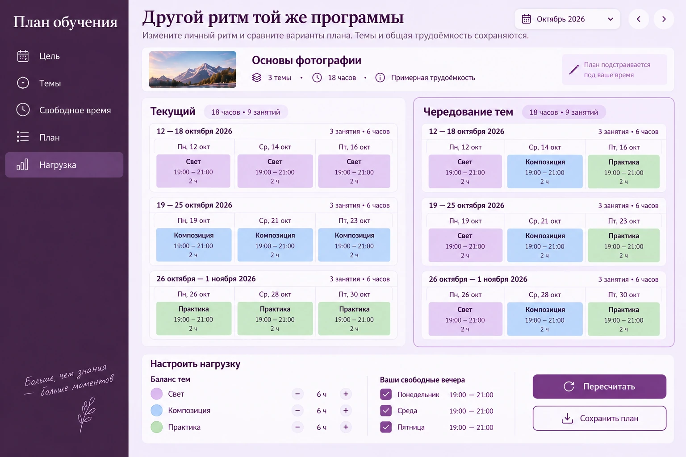
Task: Click the clock icon beside 18 часов
Action: coord(317,78)
